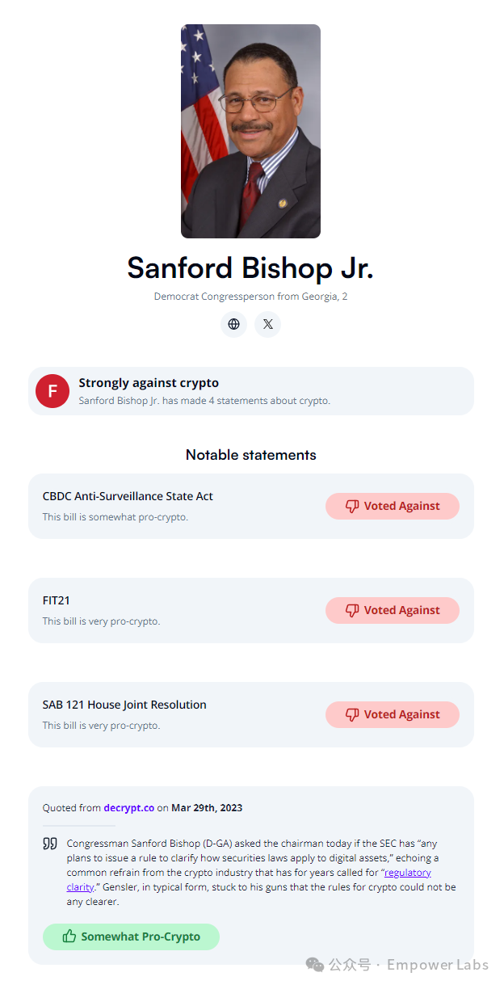Open the CBDC Anti-Surveillance State Act title
The height and width of the screenshot is (985, 504).
[x=128, y=496]
